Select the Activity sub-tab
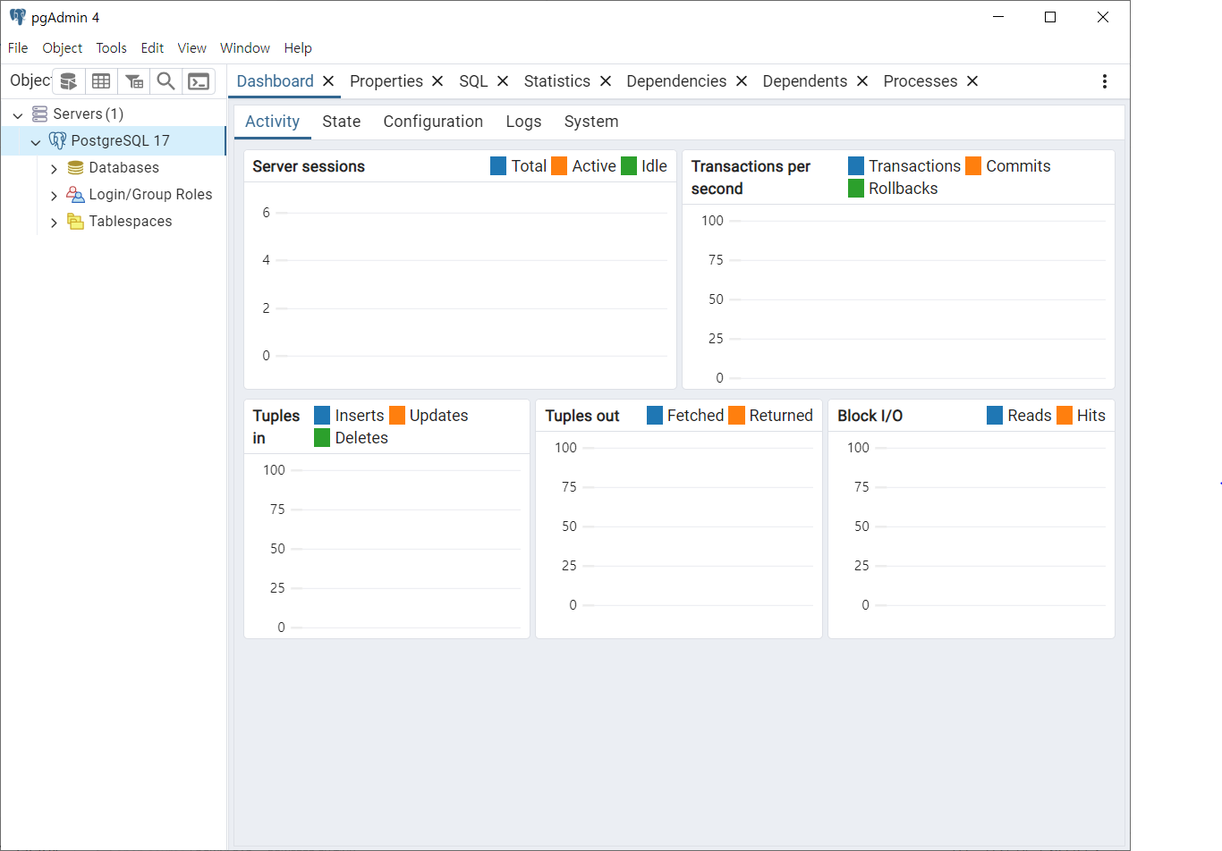The image size is (1222, 851). pyautogui.click(x=273, y=122)
